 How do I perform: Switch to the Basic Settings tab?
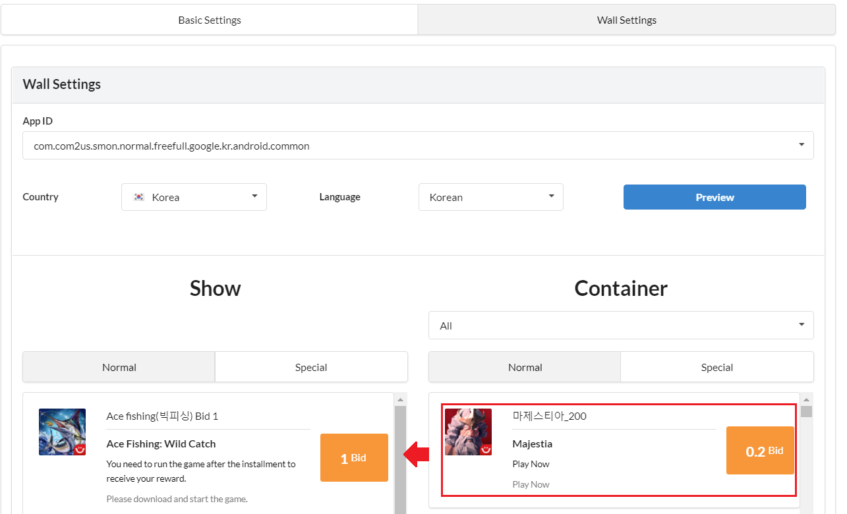[x=210, y=20]
